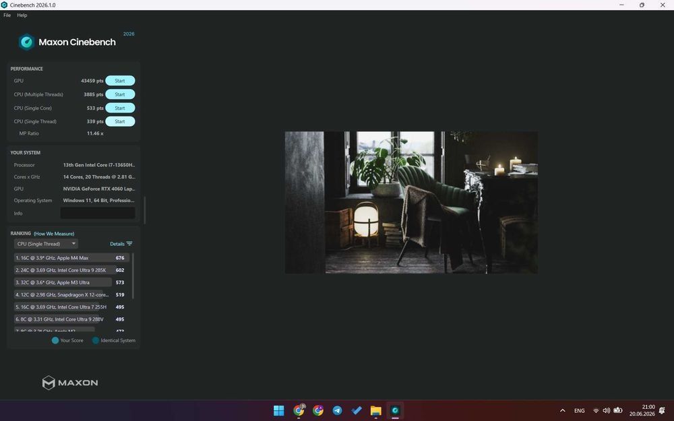
Task: Click the Info input field
Action: (98, 213)
